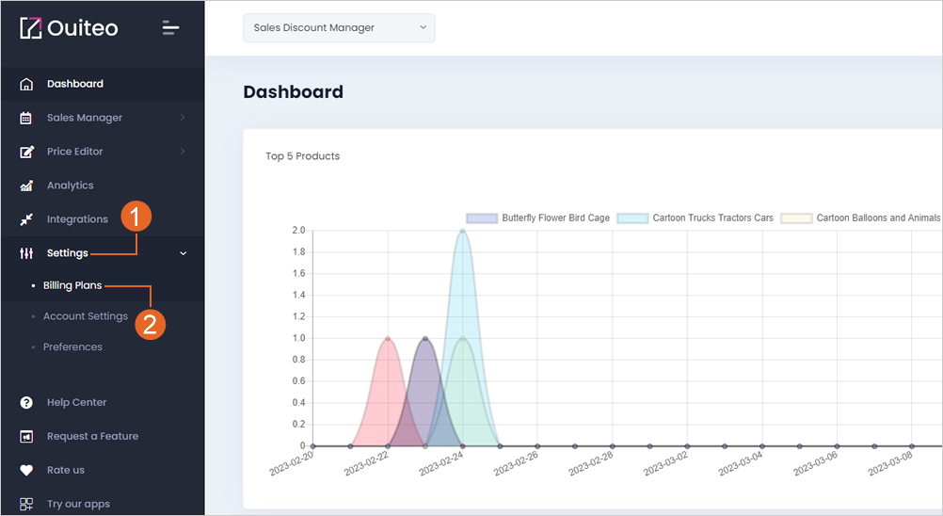Screen dimensions: 943x516
Task: Open Billing Plans under Settings
Action: click(x=72, y=285)
